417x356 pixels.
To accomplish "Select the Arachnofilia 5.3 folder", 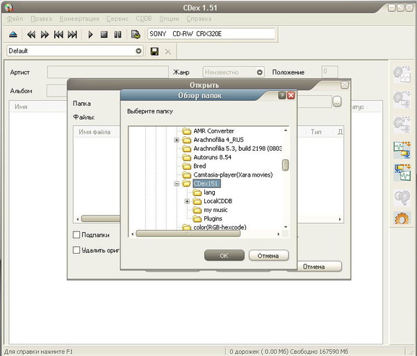I will 237,149.
